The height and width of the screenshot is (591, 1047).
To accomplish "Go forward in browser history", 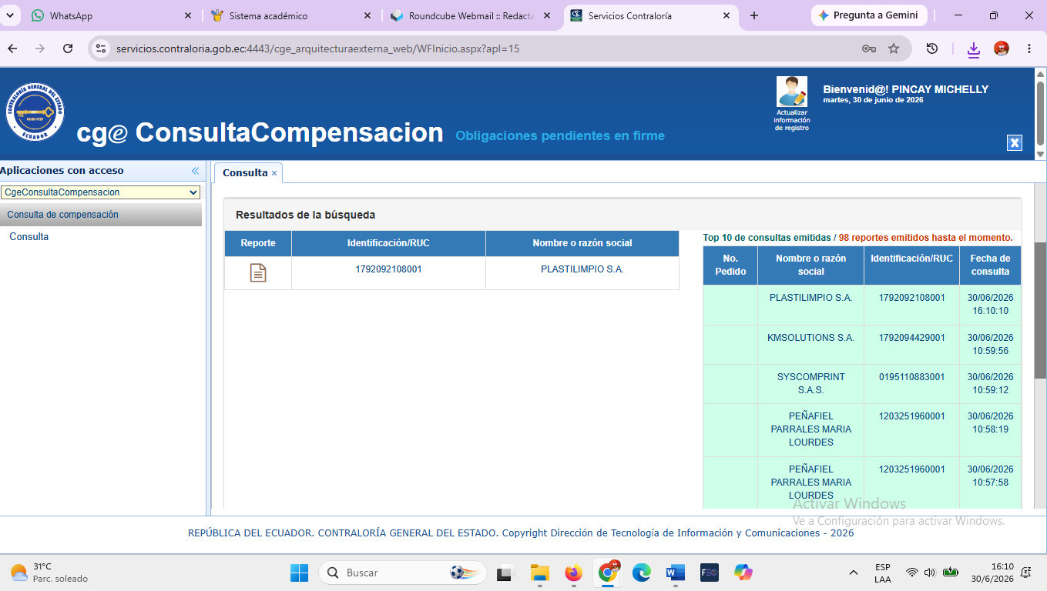I will [40, 48].
